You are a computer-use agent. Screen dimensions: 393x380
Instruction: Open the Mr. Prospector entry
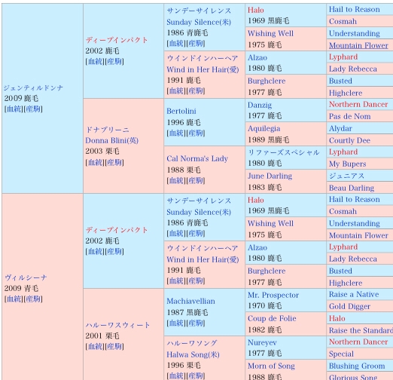[x=273, y=295]
